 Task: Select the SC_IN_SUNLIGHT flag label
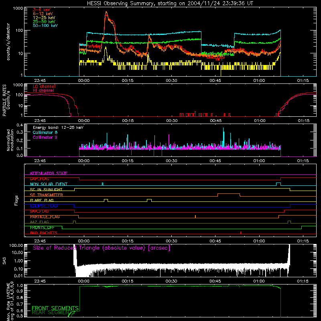pyautogui.click(x=46, y=189)
